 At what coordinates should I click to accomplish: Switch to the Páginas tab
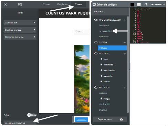coord(62,4)
